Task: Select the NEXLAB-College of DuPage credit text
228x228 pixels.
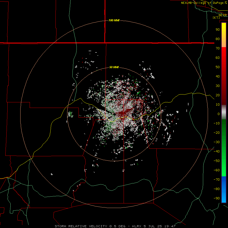Action: [202, 3]
